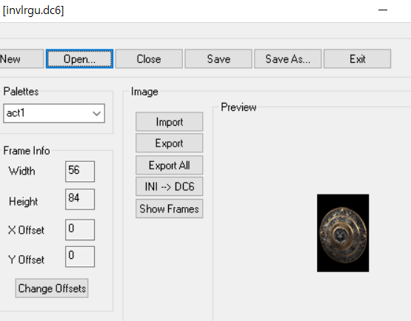Image resolution: width=411 pixels, height=321 pixels.
Task: Click the INI --> DC6 button
Action: point(170,186)
